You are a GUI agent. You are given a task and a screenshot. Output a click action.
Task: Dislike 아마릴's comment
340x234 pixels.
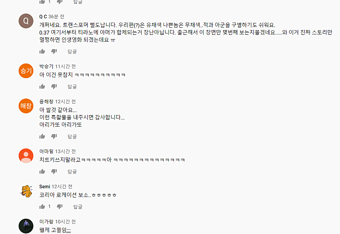pos(54,172)
